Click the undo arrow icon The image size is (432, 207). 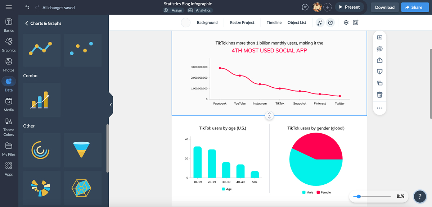(27, 7)
